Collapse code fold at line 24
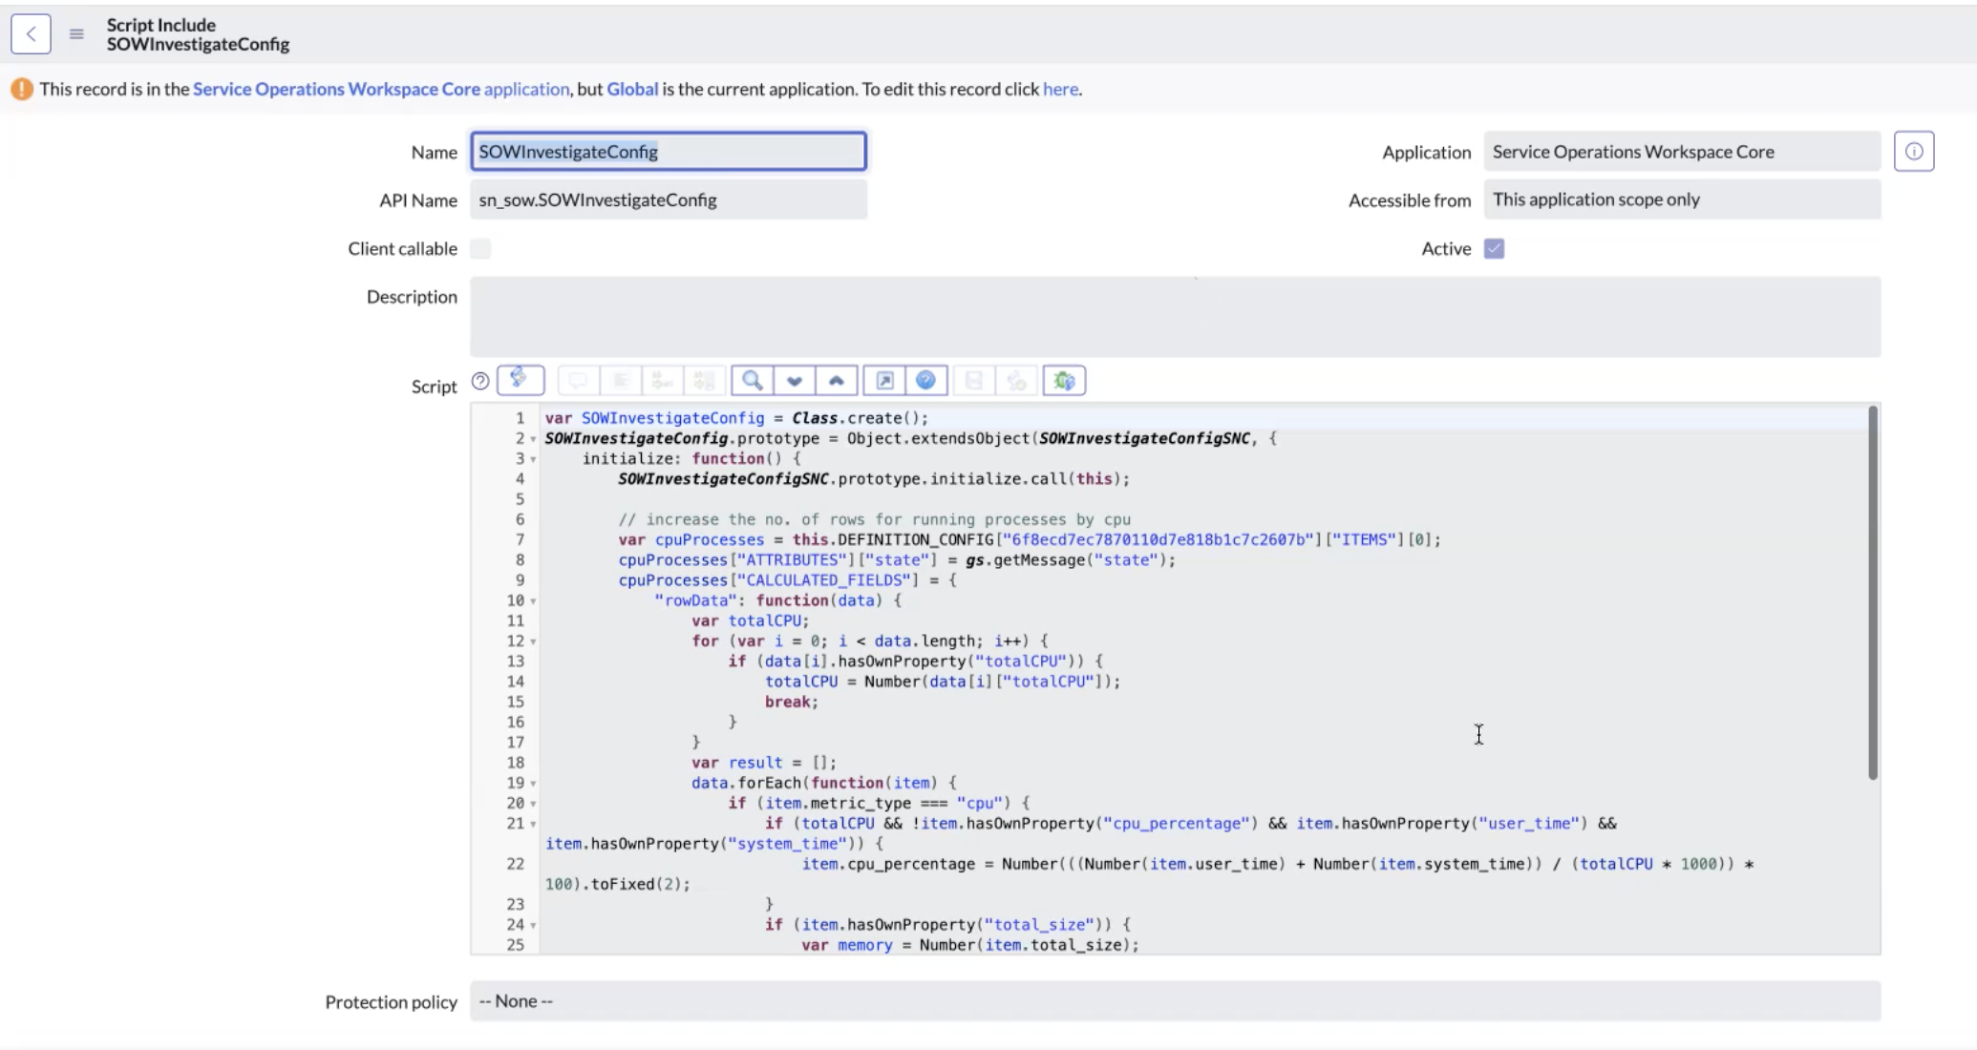 (533, 925)
